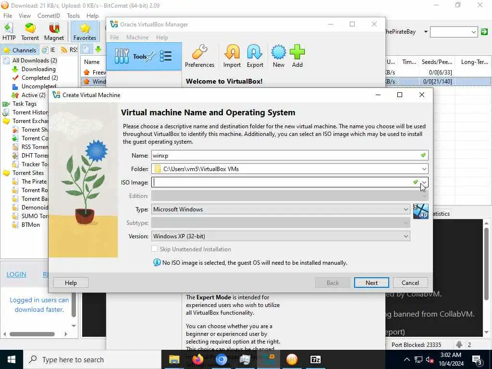Click the New machine icon in VirtualBox

pos(278,56)
